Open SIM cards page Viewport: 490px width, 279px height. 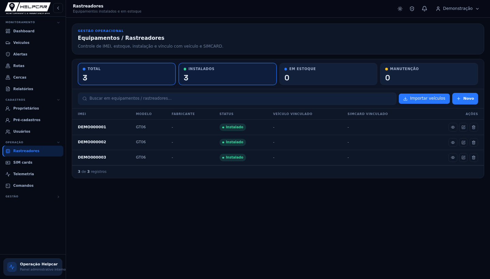tap(33, 162)
